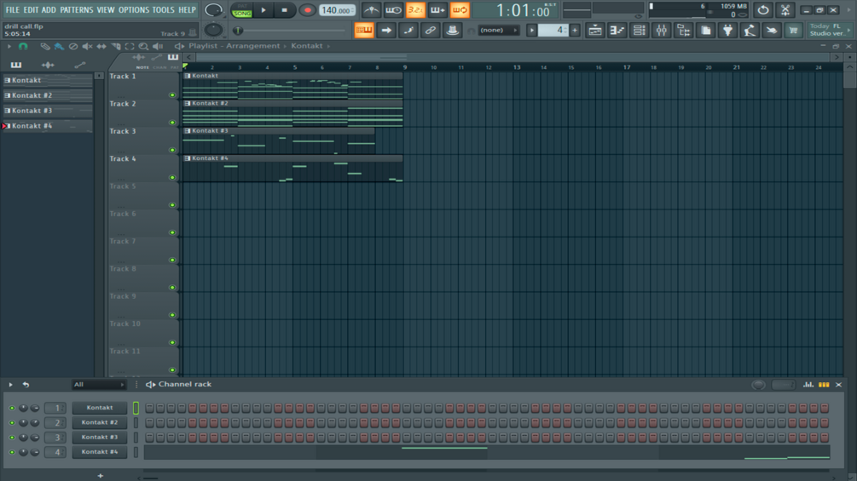Open the Playlist view icon
The width and height of the screenshot is (857, 481).
tap(594, 31)
